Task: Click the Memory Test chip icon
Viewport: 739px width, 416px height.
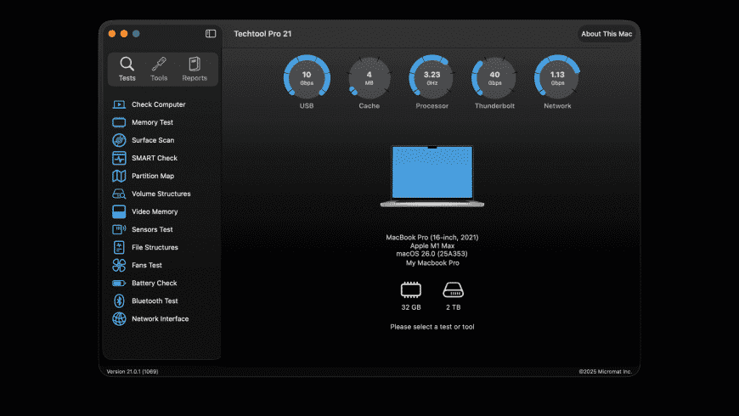Action: pos(119,122)
